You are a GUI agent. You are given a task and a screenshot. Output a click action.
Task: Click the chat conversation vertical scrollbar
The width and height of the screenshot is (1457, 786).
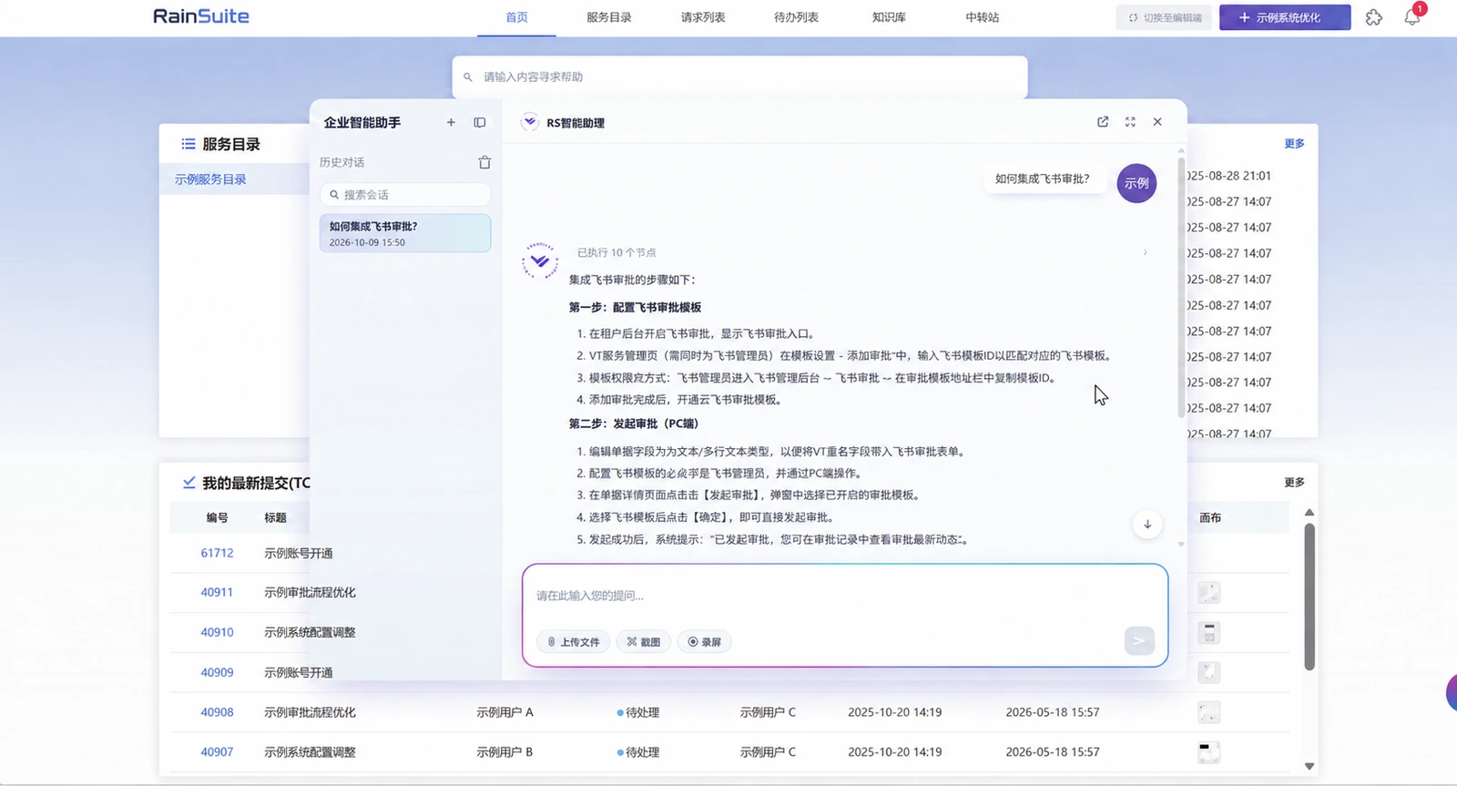(1181, 288)
